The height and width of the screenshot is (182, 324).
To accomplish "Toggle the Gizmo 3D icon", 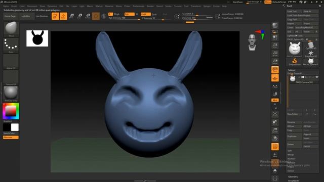I will click(96, 16).
